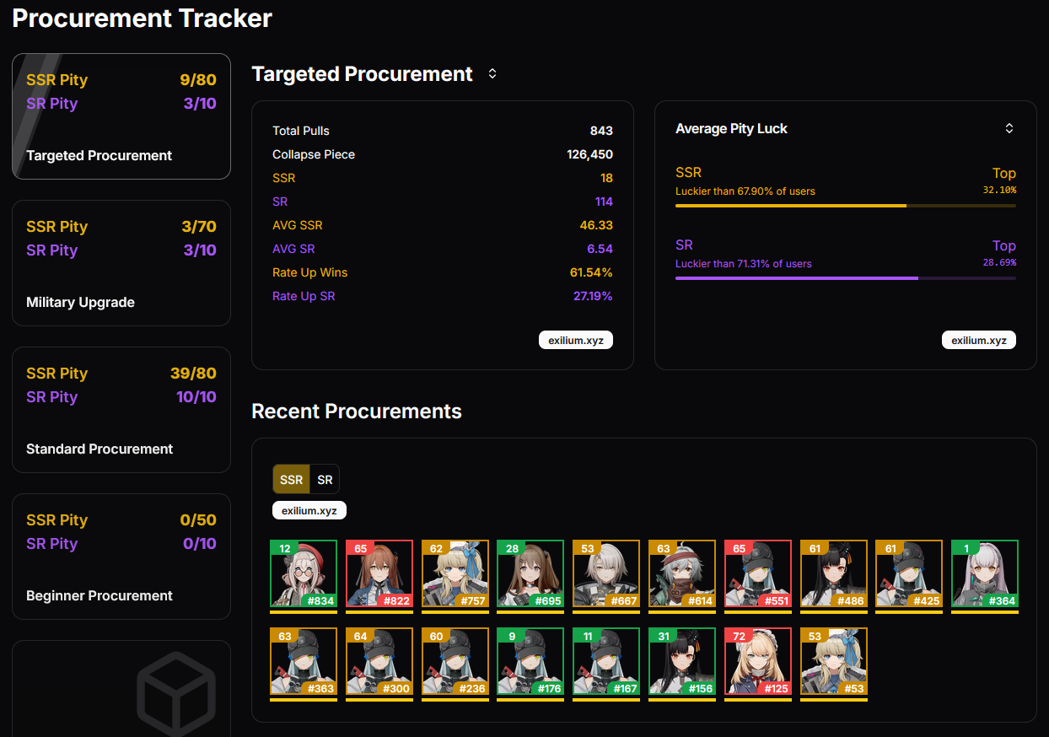Click the SSR count value 18
1049x737 pixels.
606,178
